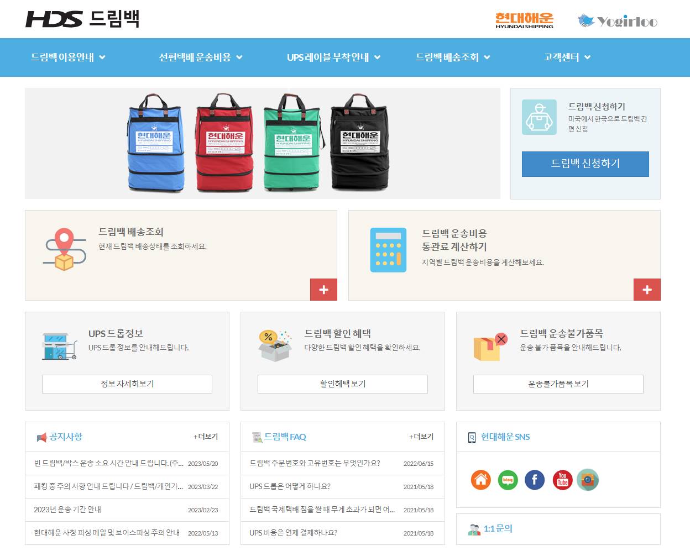Open the YouTube SNS icon
690x551 pixels.
tap(562, 480)
